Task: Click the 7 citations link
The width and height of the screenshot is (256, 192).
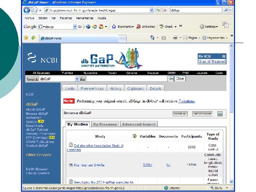Action: tap(187, 101)
